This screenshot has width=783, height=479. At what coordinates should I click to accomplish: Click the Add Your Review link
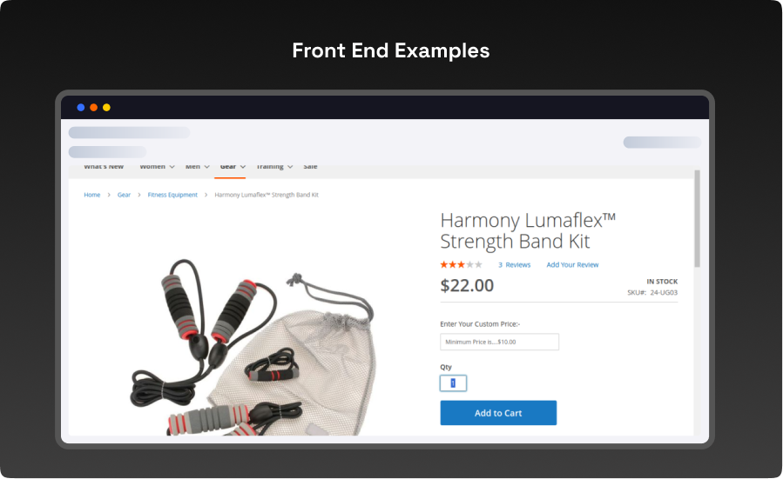572,264
